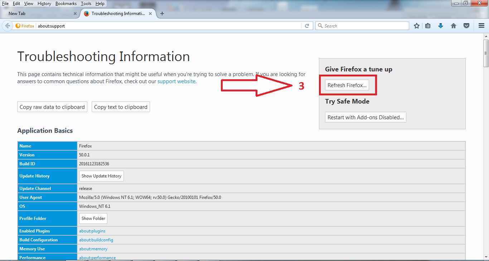Open the Help menu
Viewport: 489px width, 261px height.
coord(100,4)
